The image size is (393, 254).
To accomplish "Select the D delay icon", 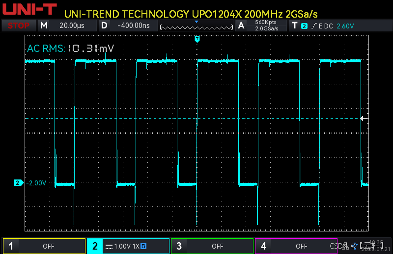I will (x=104, y=25).
